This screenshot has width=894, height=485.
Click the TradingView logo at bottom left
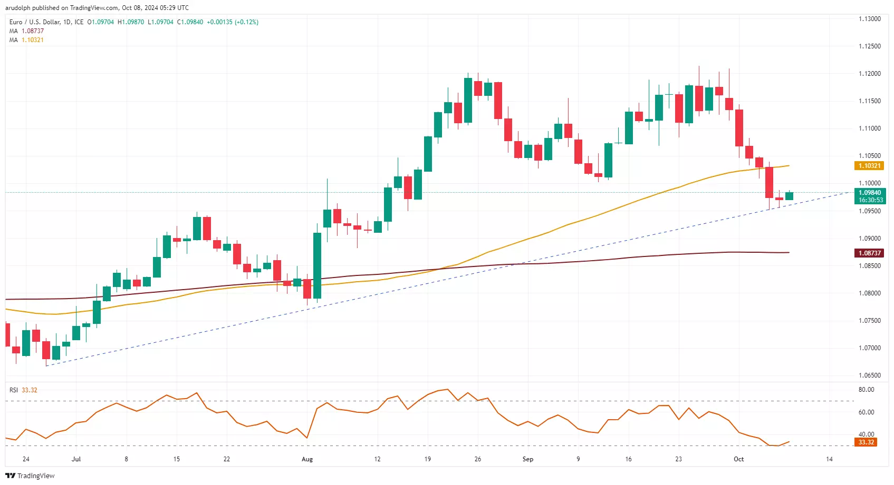coord(30,476)
